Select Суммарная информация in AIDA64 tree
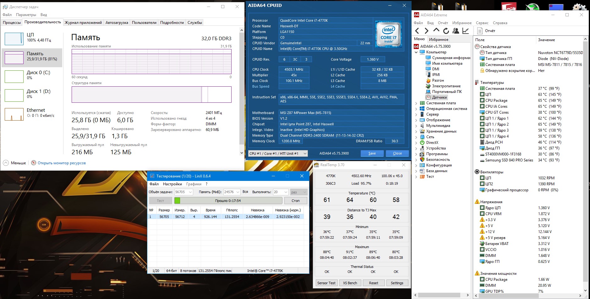 click(451, 58)
